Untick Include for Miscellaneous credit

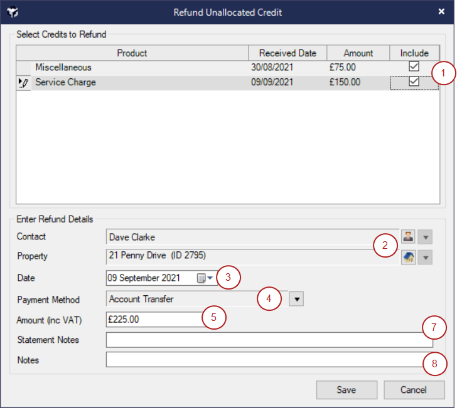point(414,66)
